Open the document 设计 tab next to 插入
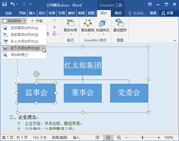This screenshot has height=141, width=179. click(x=42, y=13)
